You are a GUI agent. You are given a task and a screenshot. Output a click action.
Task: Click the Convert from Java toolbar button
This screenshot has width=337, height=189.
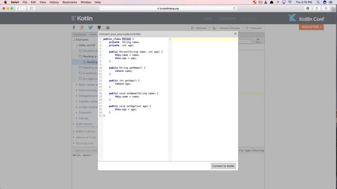pyautogui.click(x=226, y=28)
